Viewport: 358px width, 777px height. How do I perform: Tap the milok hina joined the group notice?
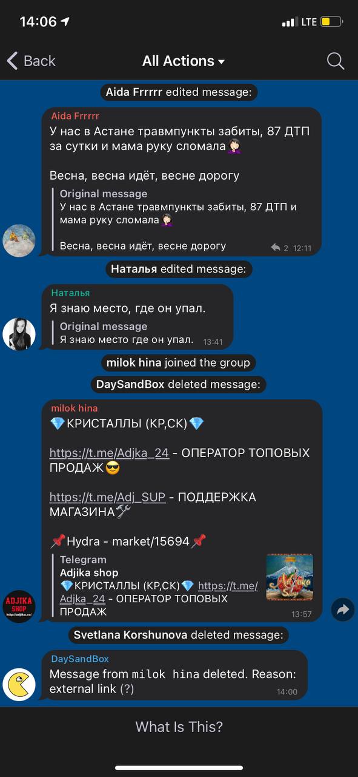click(x=178, y=362)
